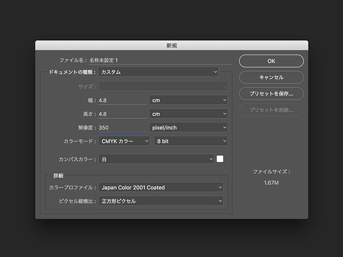Screen dimensions: 343x257
Task: Click the ドキュメントの種類 label
Action: (x=72, y=72)
